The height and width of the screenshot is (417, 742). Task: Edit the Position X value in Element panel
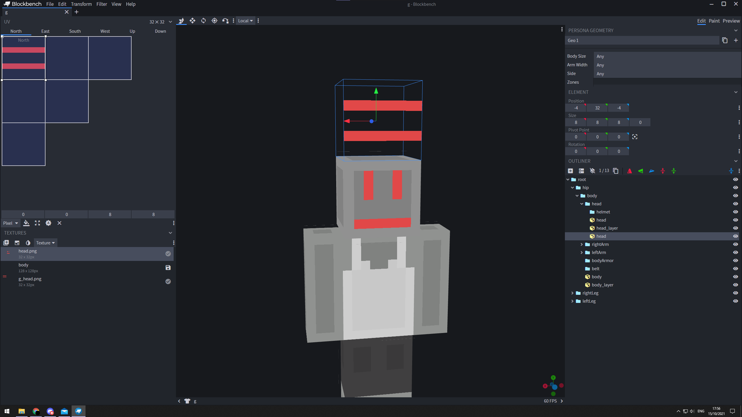pos(576,108)
